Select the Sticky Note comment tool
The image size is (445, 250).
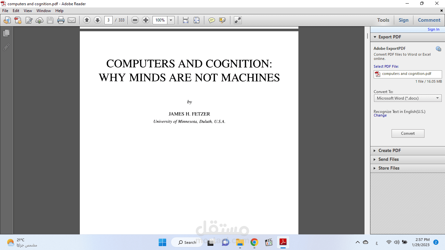click(212, 20)
